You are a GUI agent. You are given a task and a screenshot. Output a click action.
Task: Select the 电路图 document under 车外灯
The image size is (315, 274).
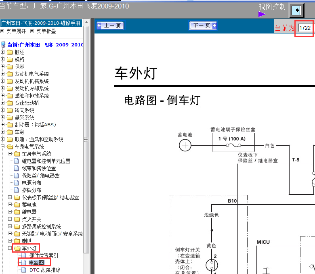click(x=36, y=263)
